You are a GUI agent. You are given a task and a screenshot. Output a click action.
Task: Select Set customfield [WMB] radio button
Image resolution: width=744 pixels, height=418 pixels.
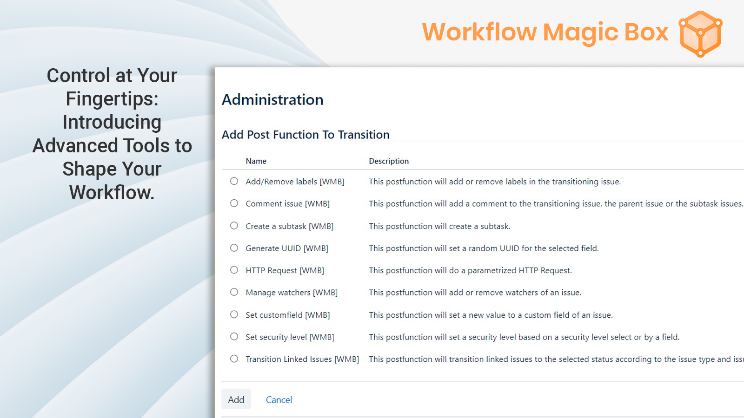click(234, 314)
